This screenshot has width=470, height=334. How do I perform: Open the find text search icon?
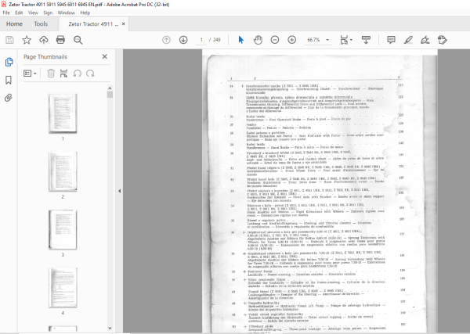(78, 40)
